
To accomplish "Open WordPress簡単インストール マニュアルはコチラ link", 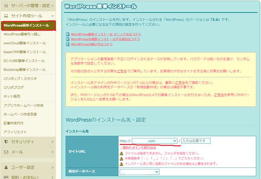I will pos(106,34).
